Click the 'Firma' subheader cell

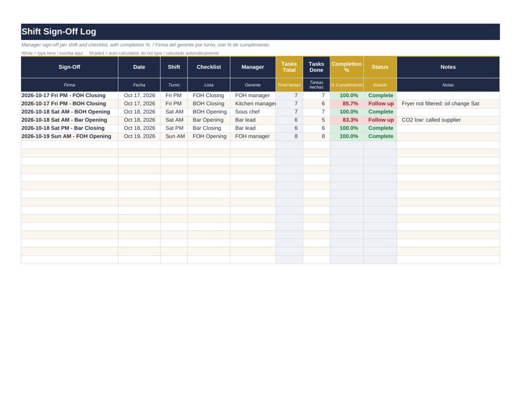point(69,85)
